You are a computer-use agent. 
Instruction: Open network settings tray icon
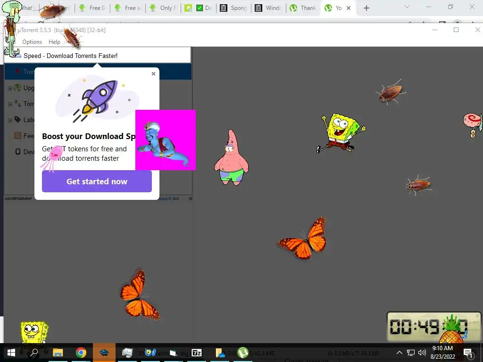tap(411, 353)
